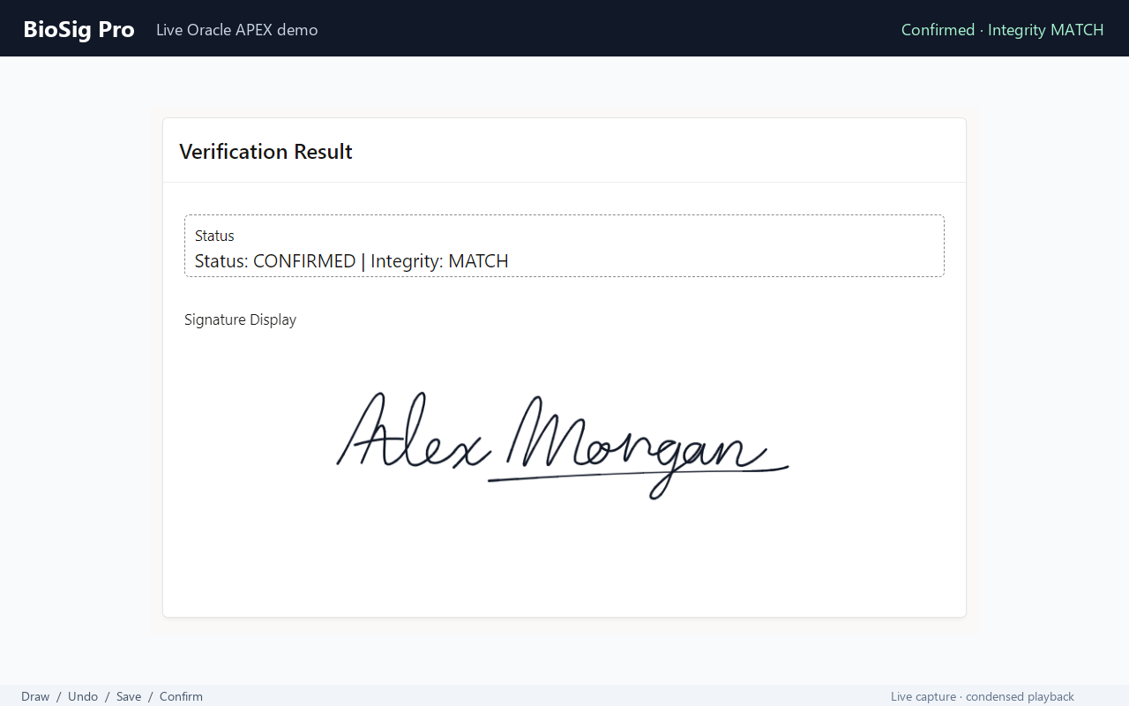Click the BioSig Pro logo title

(x=79, y=29)
